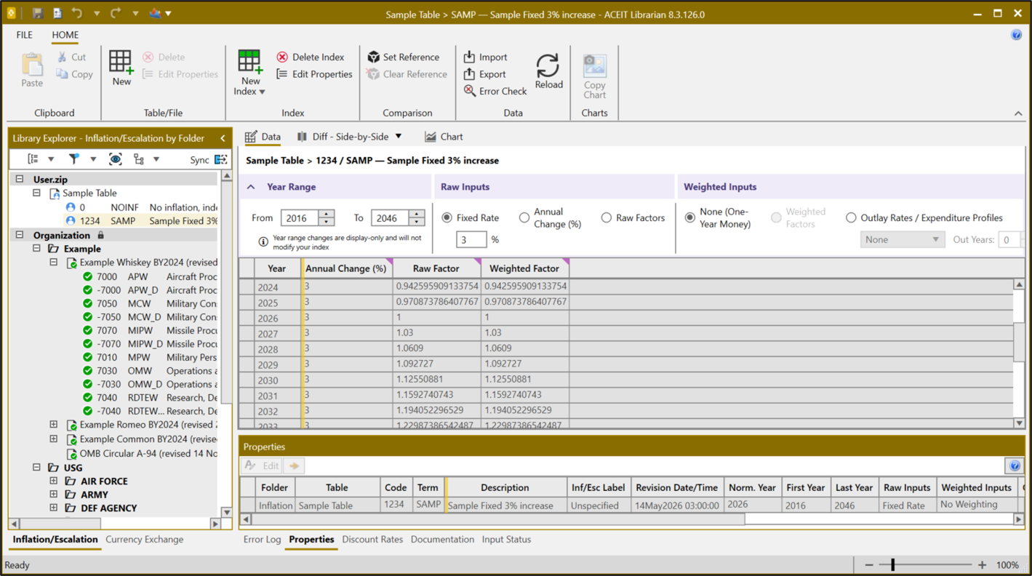The image size is (1032, 576).
Task: Select None (One-Year Money) radio button
Action: tap(689, 217)
